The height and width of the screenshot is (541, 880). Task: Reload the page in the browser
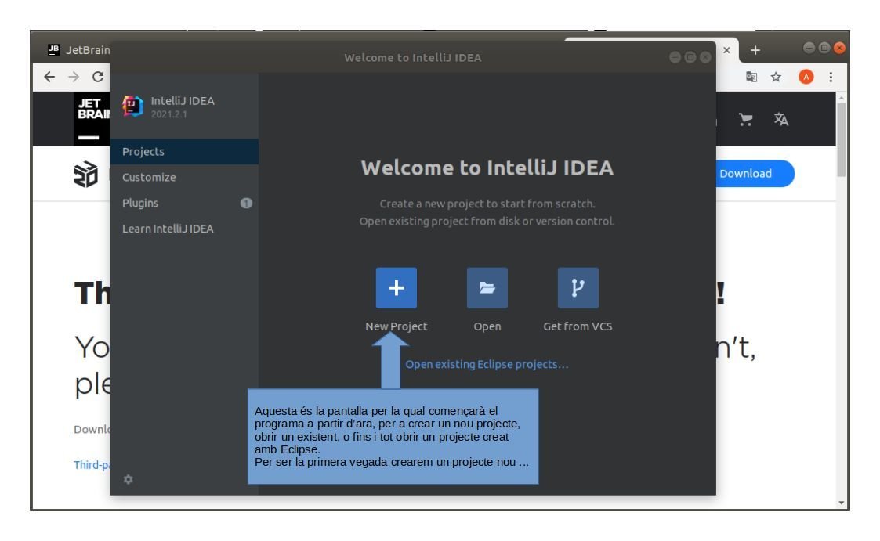[x=98, y=77]
